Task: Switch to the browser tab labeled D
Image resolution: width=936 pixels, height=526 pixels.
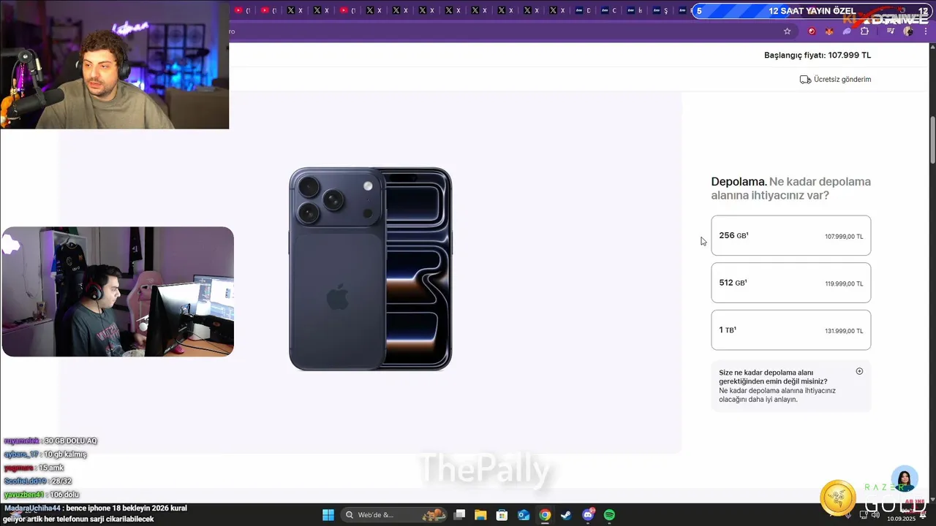Action: click(584, 11)
